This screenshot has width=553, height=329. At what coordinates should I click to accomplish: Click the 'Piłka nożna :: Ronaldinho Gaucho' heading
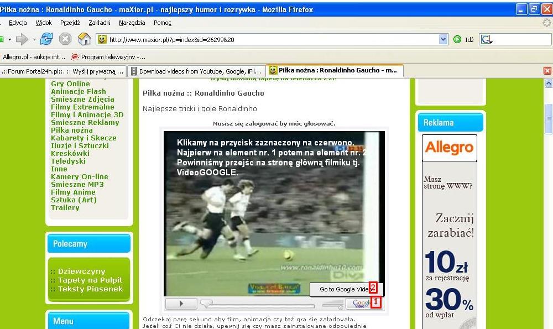(x=203, y=93)
